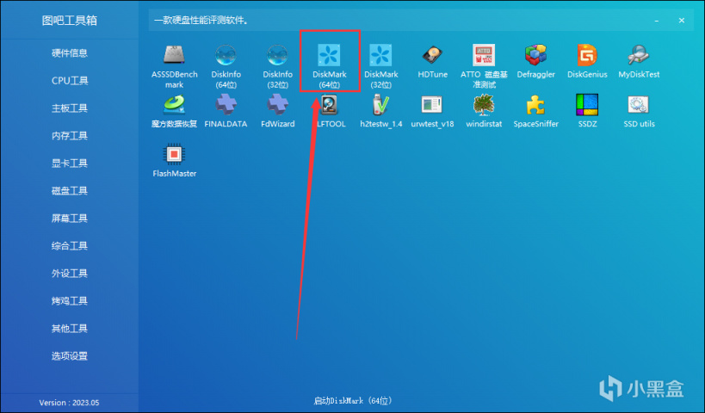The image size is (705, 413).
Task: Minimize the 图吧工具箱 window
Action: (657, 21)
